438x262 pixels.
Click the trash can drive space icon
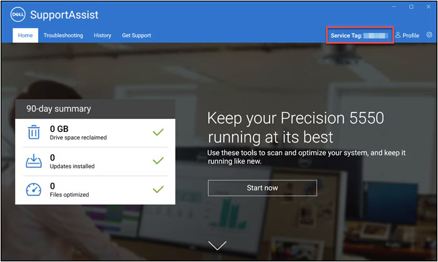tap(34, 132)
